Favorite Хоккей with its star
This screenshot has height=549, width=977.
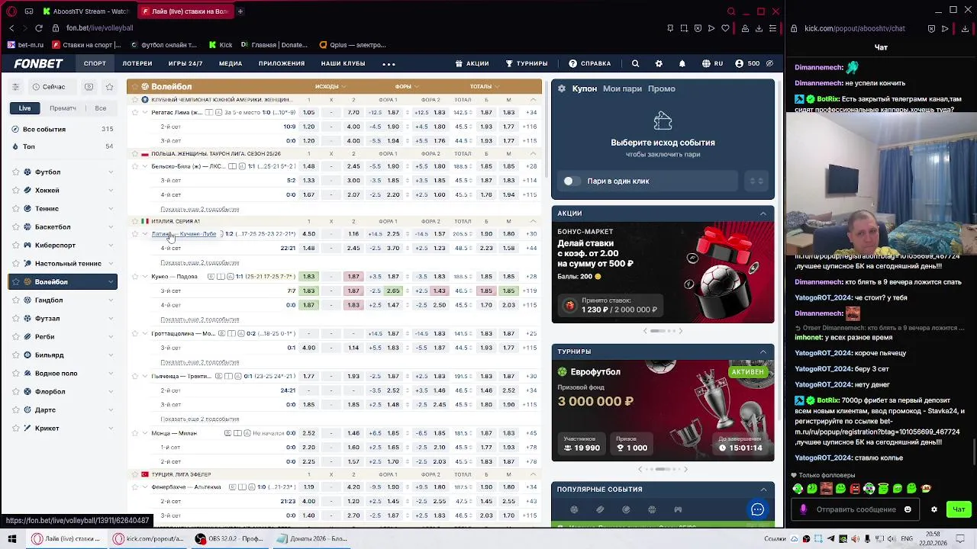pos(15,191)
